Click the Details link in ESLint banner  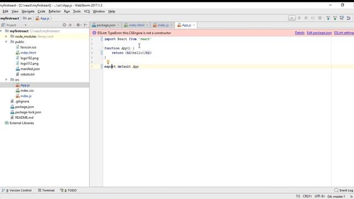point(300,33)
